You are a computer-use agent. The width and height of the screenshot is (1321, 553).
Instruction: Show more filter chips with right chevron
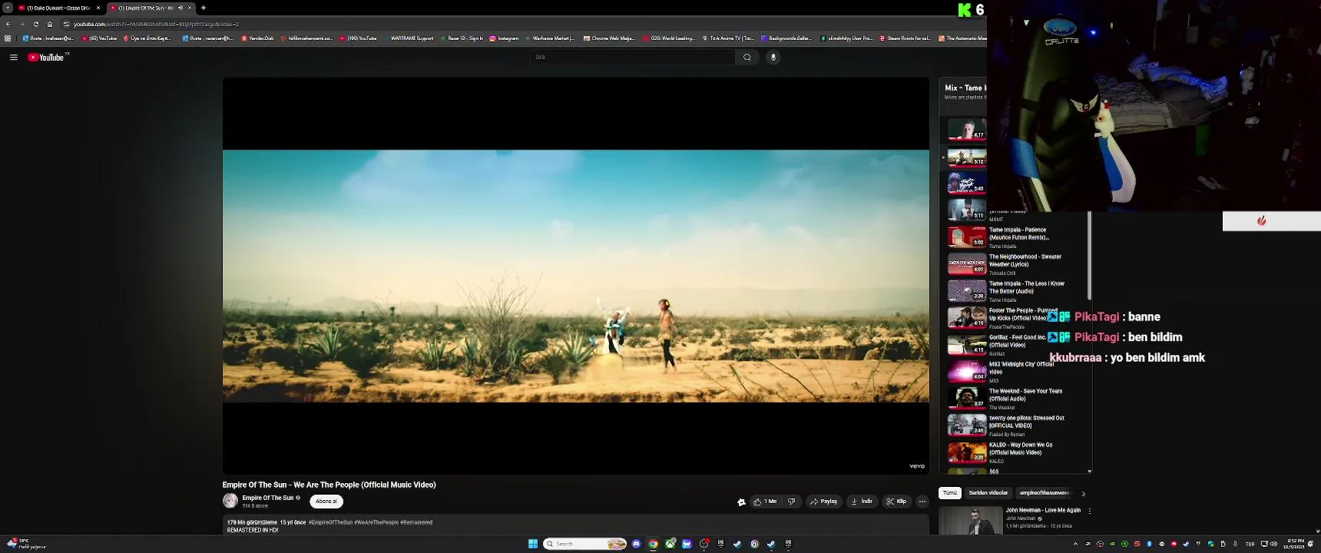1084,494
